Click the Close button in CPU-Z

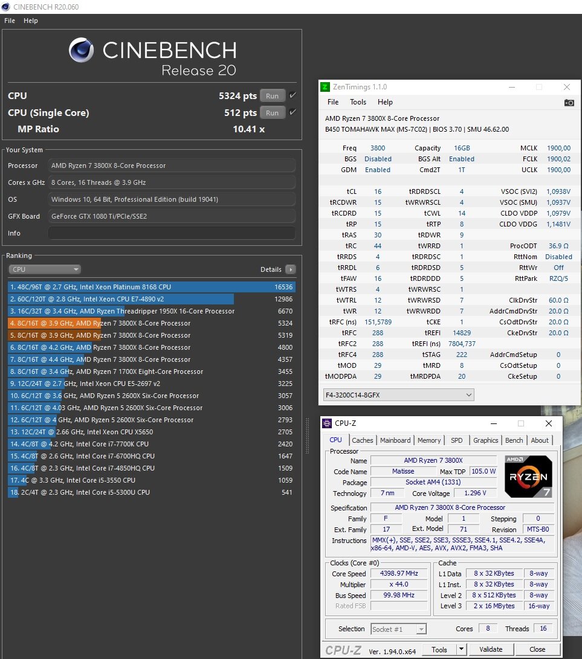pos(537,649)
